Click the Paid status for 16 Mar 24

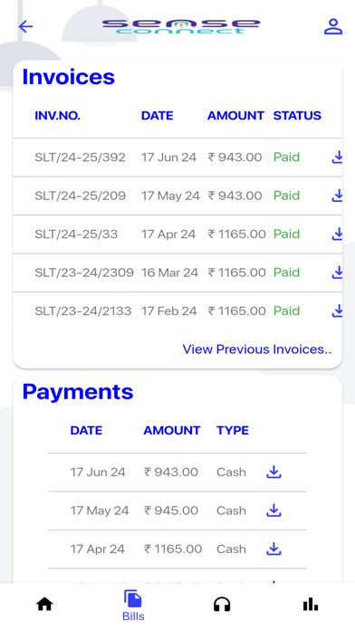pos(287,272)
